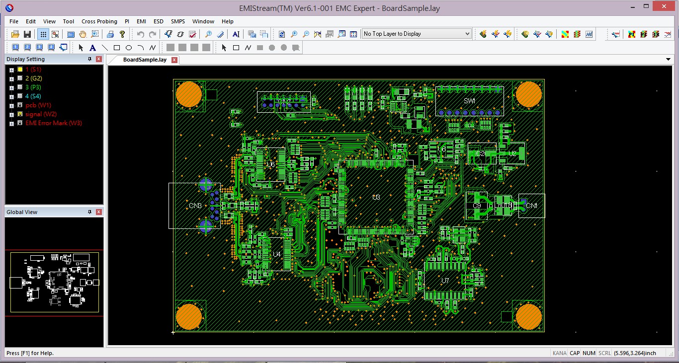Close the Display Setting panel
The height and width of the screenshot is (363, 679).
point(99,59)
